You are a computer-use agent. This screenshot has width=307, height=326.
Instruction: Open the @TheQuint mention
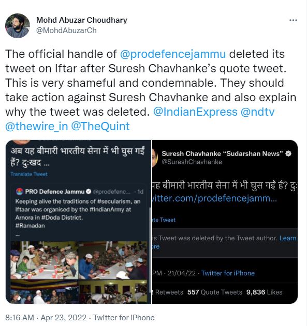pos(100,127)
